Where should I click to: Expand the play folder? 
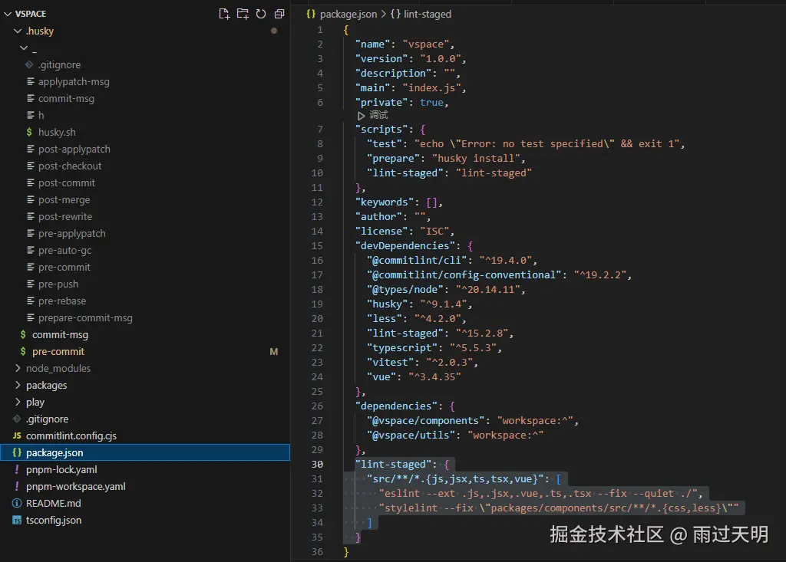(x=18, y=402)
